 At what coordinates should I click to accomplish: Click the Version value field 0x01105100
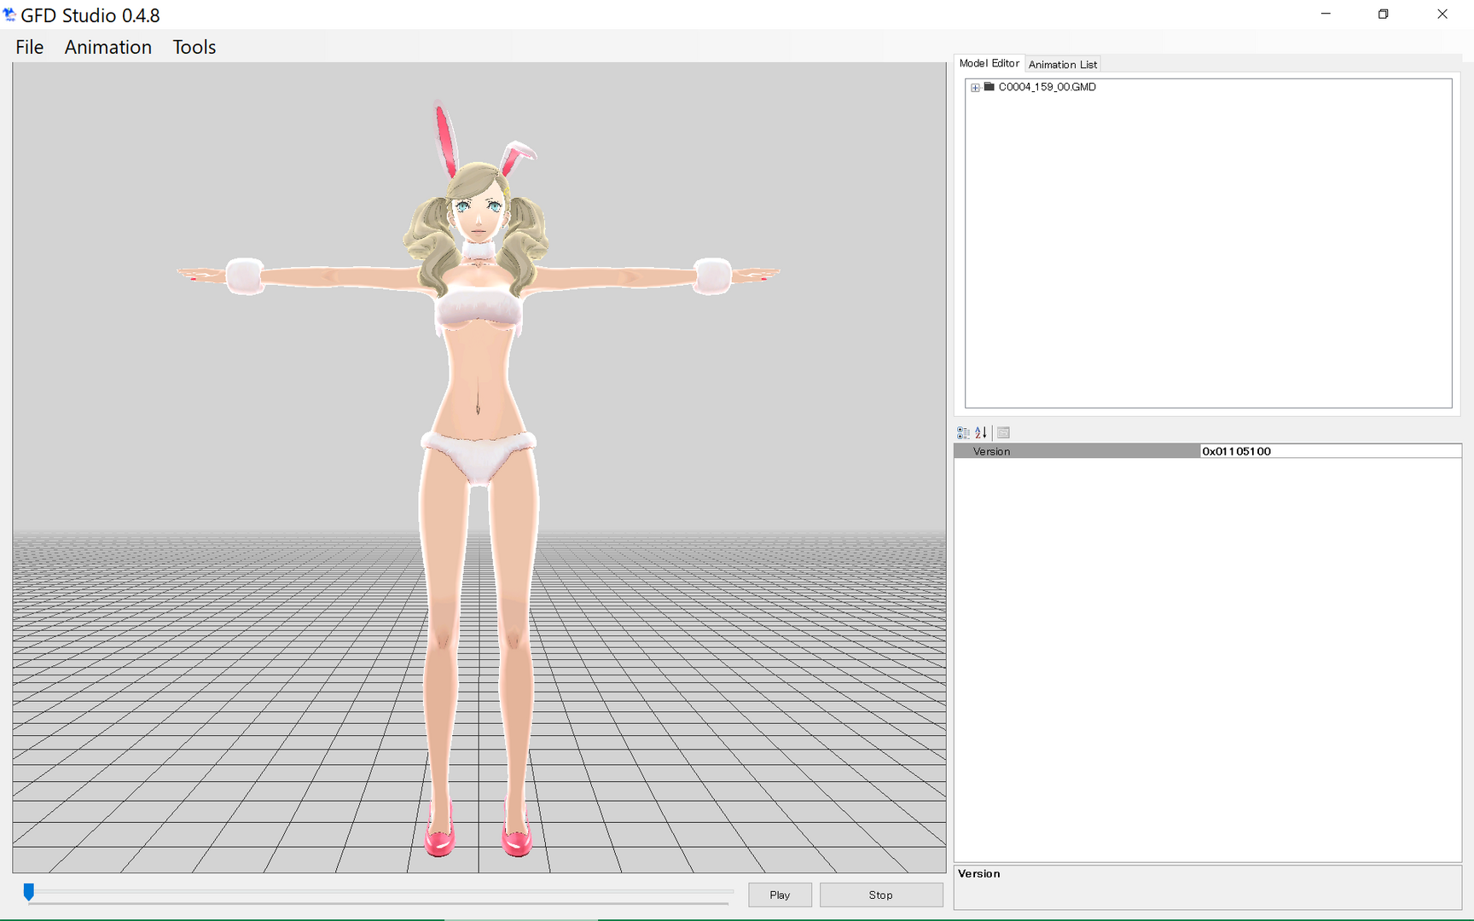pyautogui.click(x=1330, y=451)
